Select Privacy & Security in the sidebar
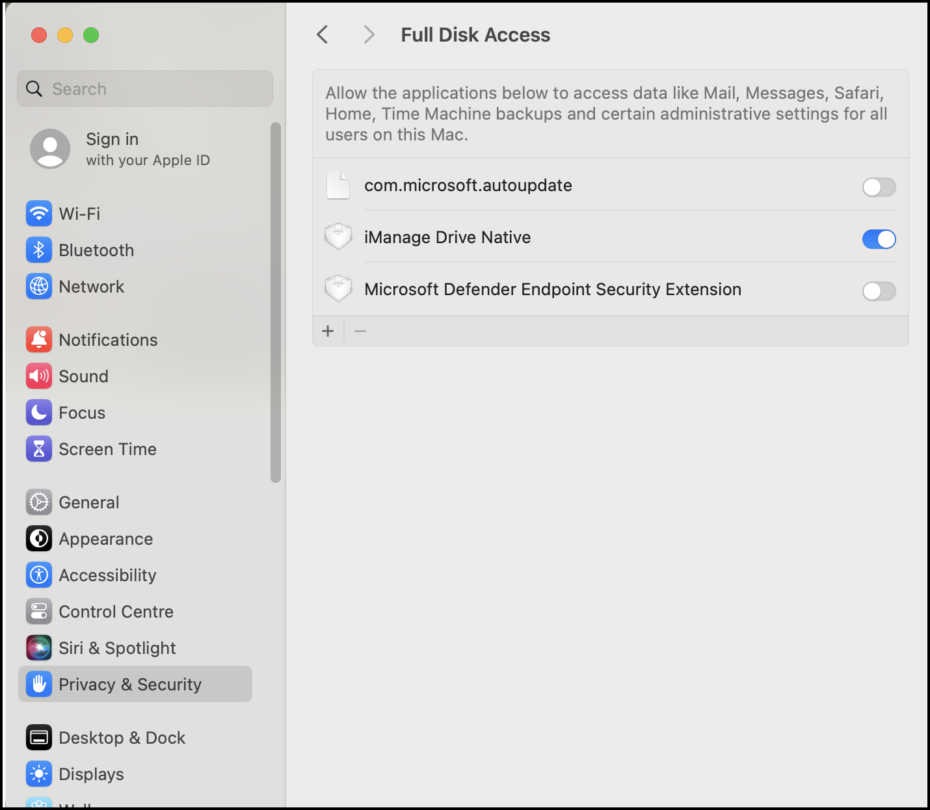Image resolution: width=930 pixels, height=810 pixels. tap(129, 684)
